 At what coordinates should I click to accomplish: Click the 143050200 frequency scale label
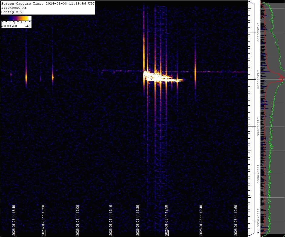[x=258, y=79]
